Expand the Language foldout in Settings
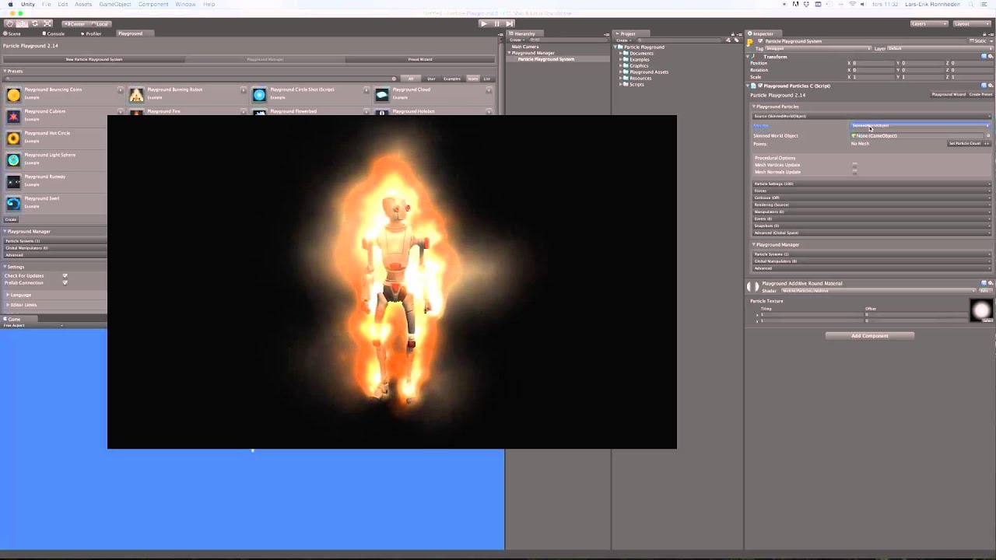This screenshot has width=996, height=560. [x=8, y=295]
